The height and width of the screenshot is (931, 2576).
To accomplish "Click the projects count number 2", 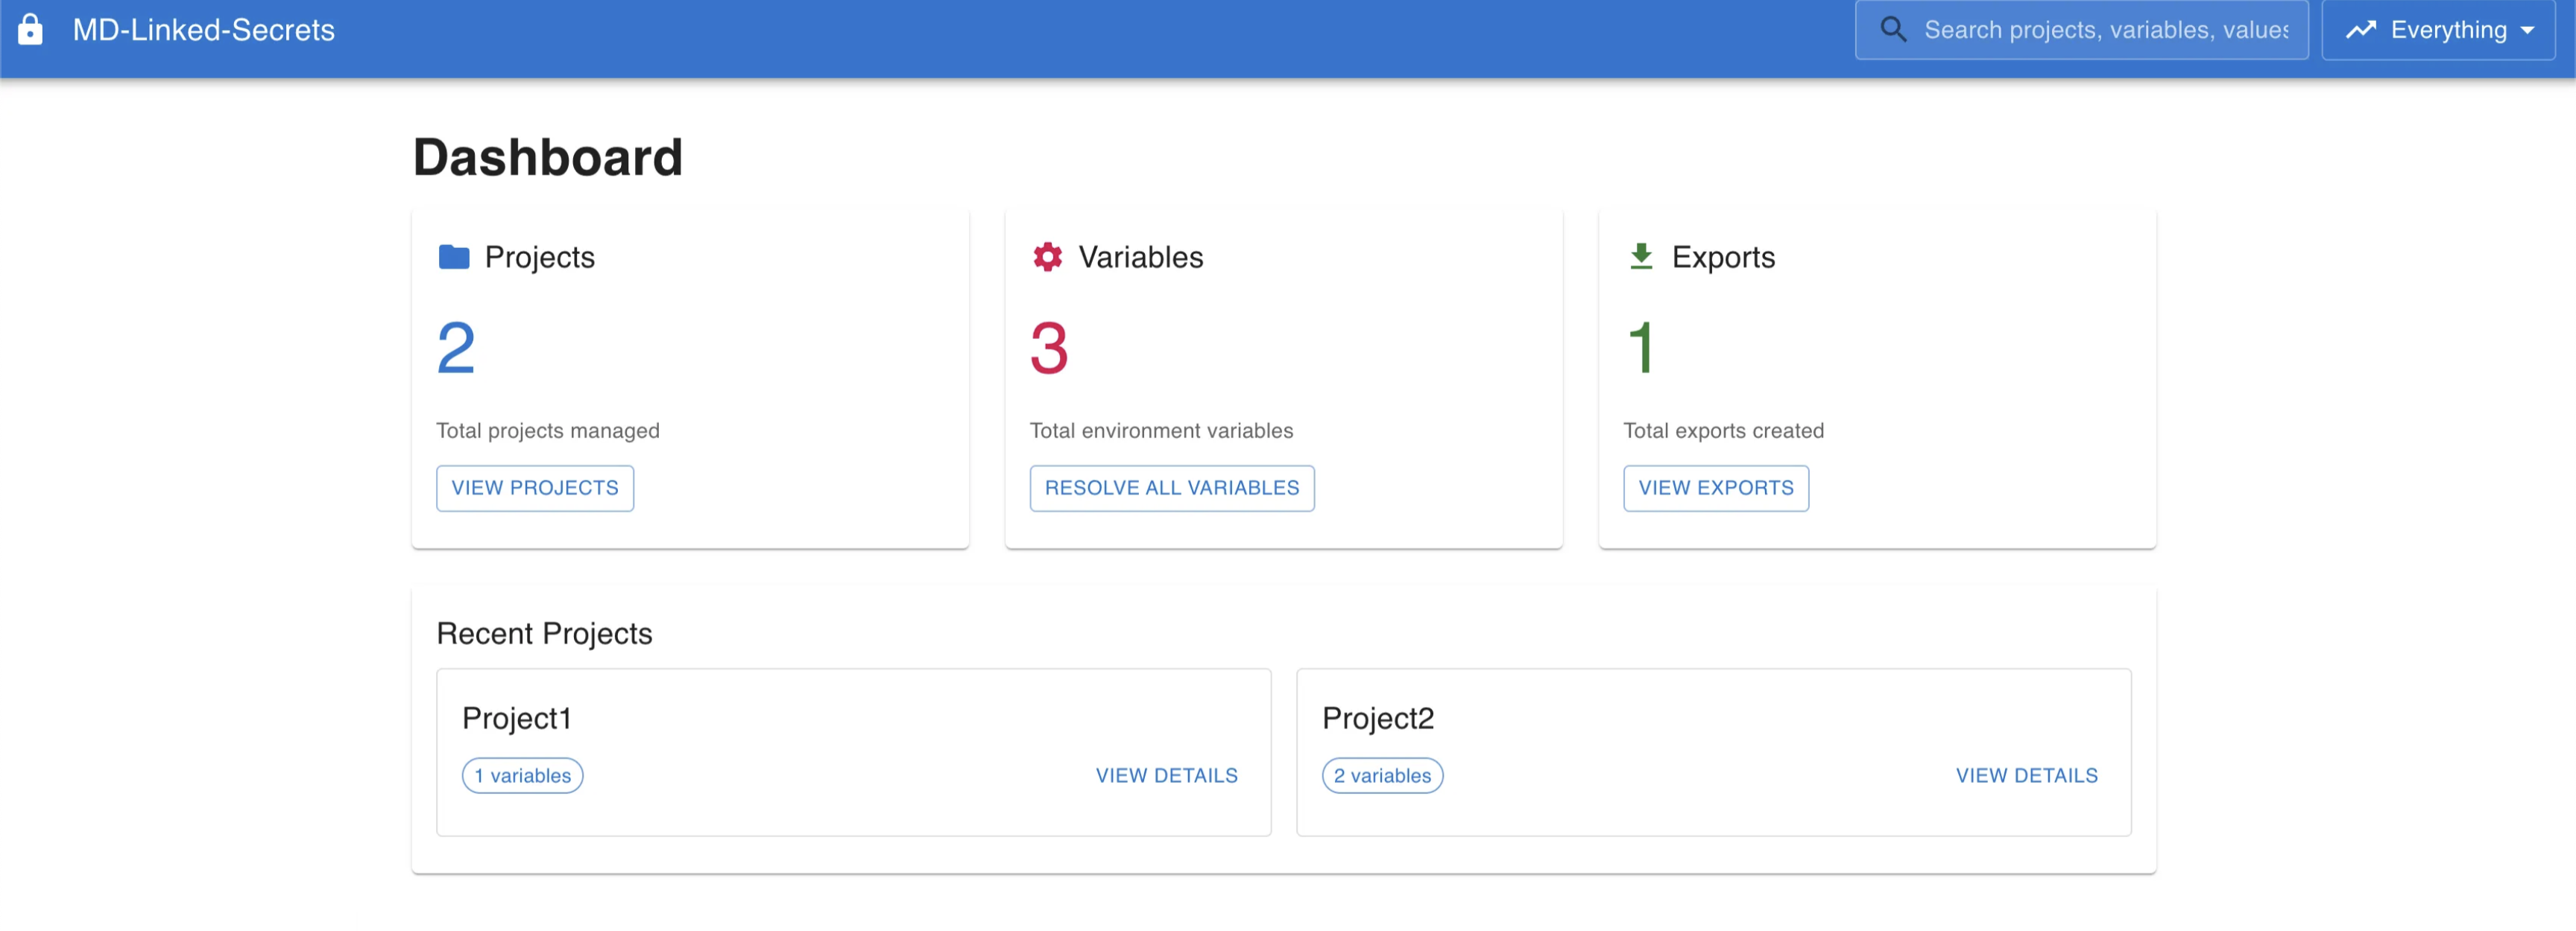I will 456,349.
